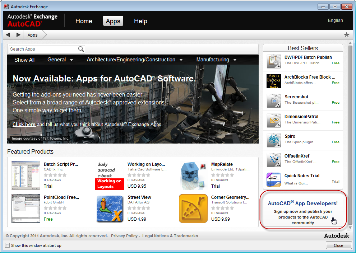Click the back navigation arrow
Viewport: 356px width, 253px height.
coord(8,35)
